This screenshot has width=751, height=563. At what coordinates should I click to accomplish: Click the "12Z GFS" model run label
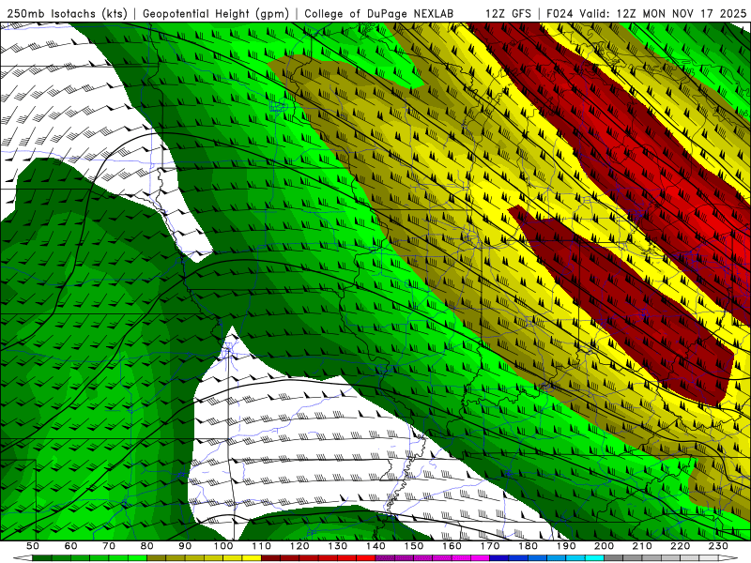coord(508,13)
